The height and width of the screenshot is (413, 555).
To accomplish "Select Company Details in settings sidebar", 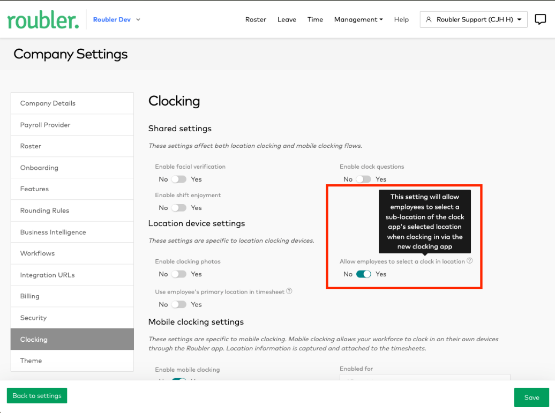I will tap(72, 103).
